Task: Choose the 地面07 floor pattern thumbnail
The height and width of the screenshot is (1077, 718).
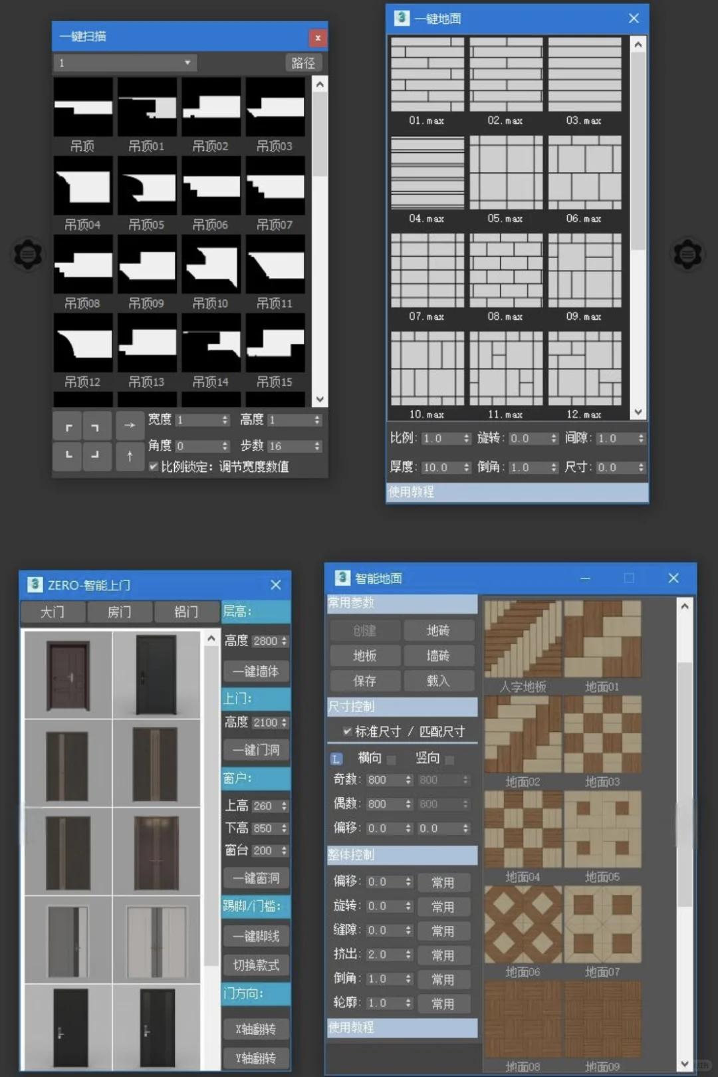Action: pos(602,924)
